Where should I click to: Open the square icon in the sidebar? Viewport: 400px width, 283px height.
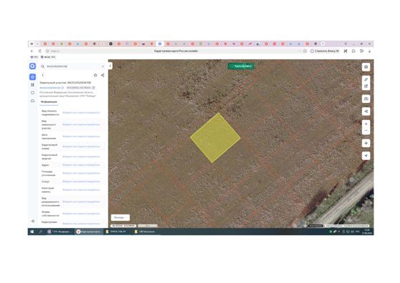33,93
